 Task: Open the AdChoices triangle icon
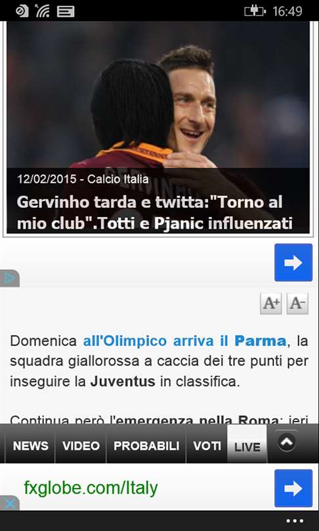[9, 279]
